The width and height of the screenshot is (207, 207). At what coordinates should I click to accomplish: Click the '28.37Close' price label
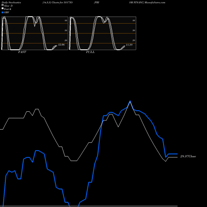click(188, 156)
